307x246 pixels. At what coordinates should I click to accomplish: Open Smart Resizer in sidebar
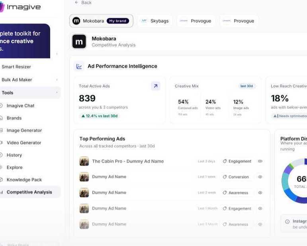click(16, 67)
